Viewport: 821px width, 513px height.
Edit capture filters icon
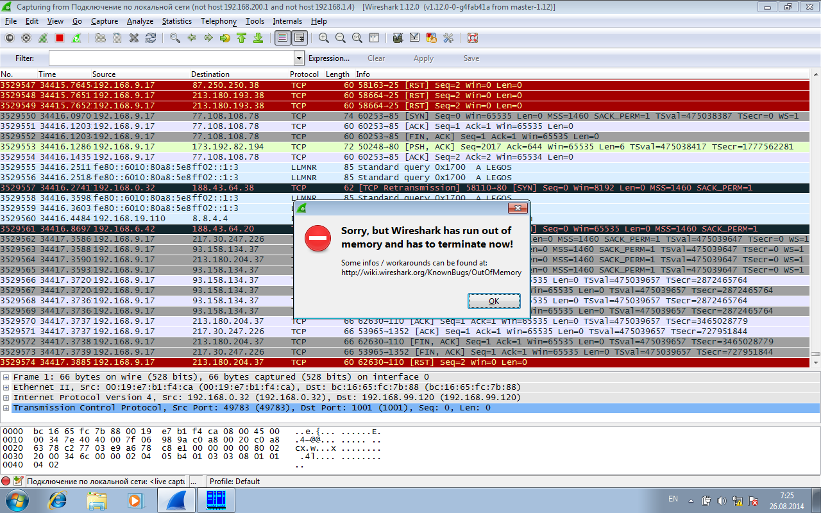point(398,38)
